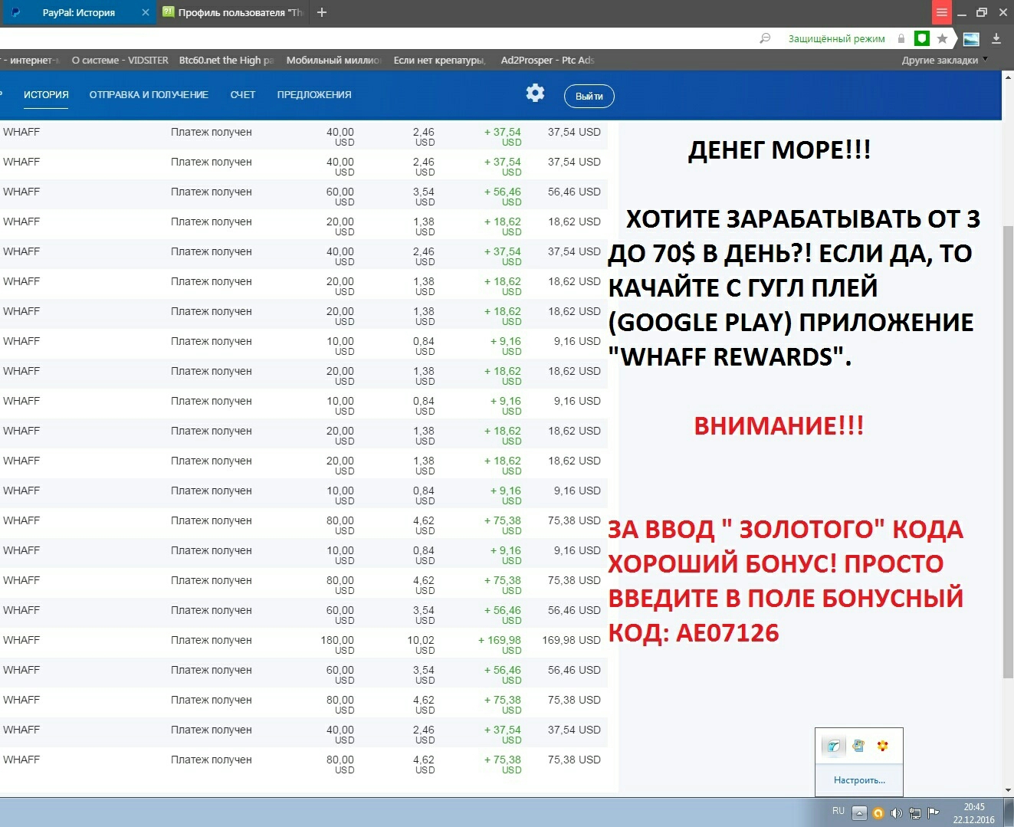Click the up-arrow hidden icons button in the tray

tap(860, 813)
